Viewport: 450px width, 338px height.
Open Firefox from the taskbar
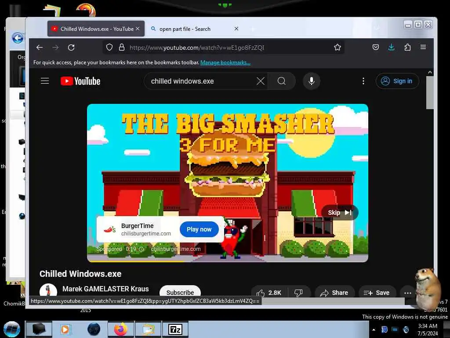click(x=121, y=329)
